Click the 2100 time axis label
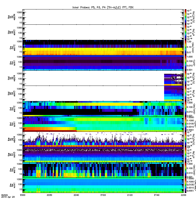This screenshot has height=210, width=196. click(103, 195)
